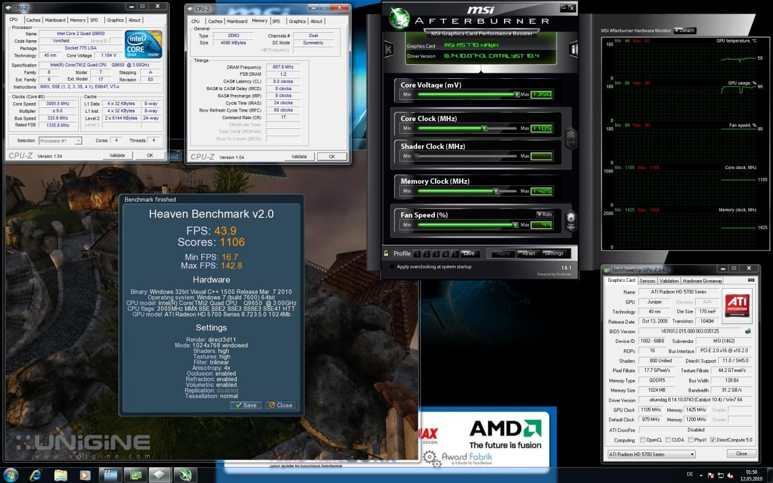This screenshot has width=773, height=483.
Task: Click the Intel Core 2 logo in CPU-Z
Action: tap(143, 45)
